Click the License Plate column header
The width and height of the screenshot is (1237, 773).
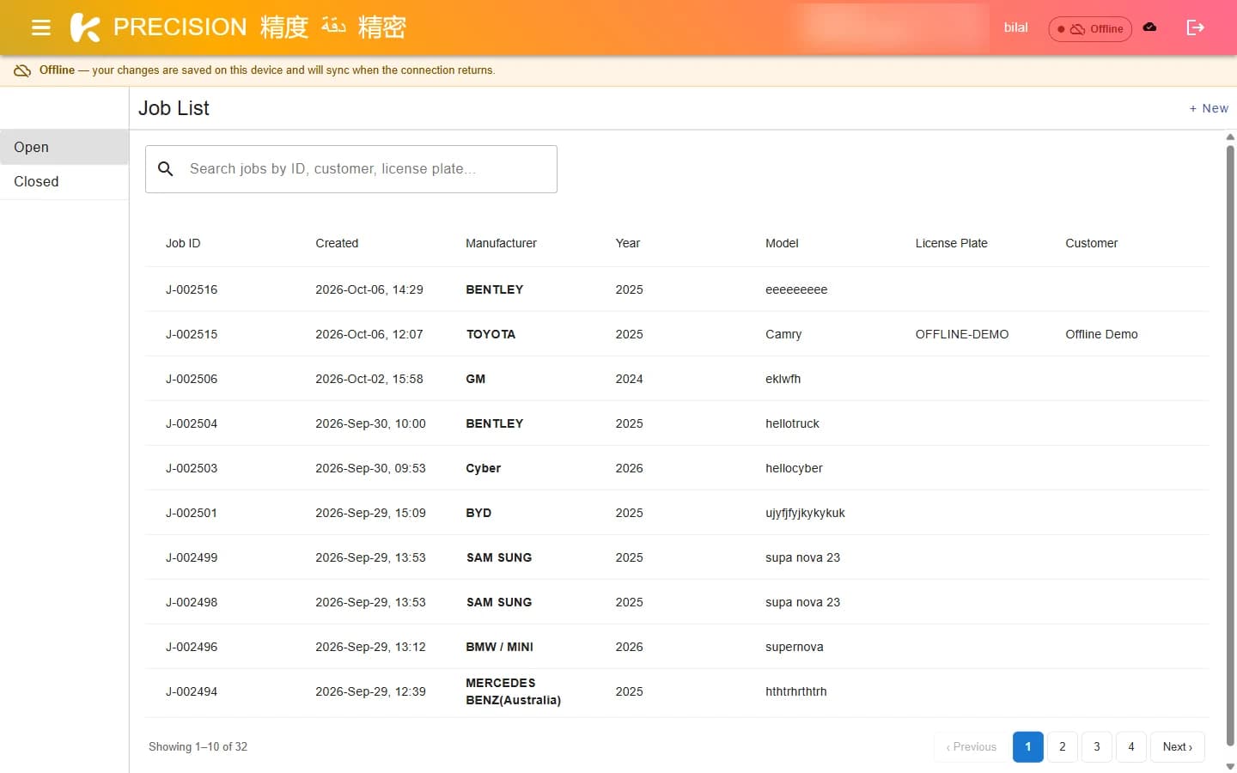point(951,243)
